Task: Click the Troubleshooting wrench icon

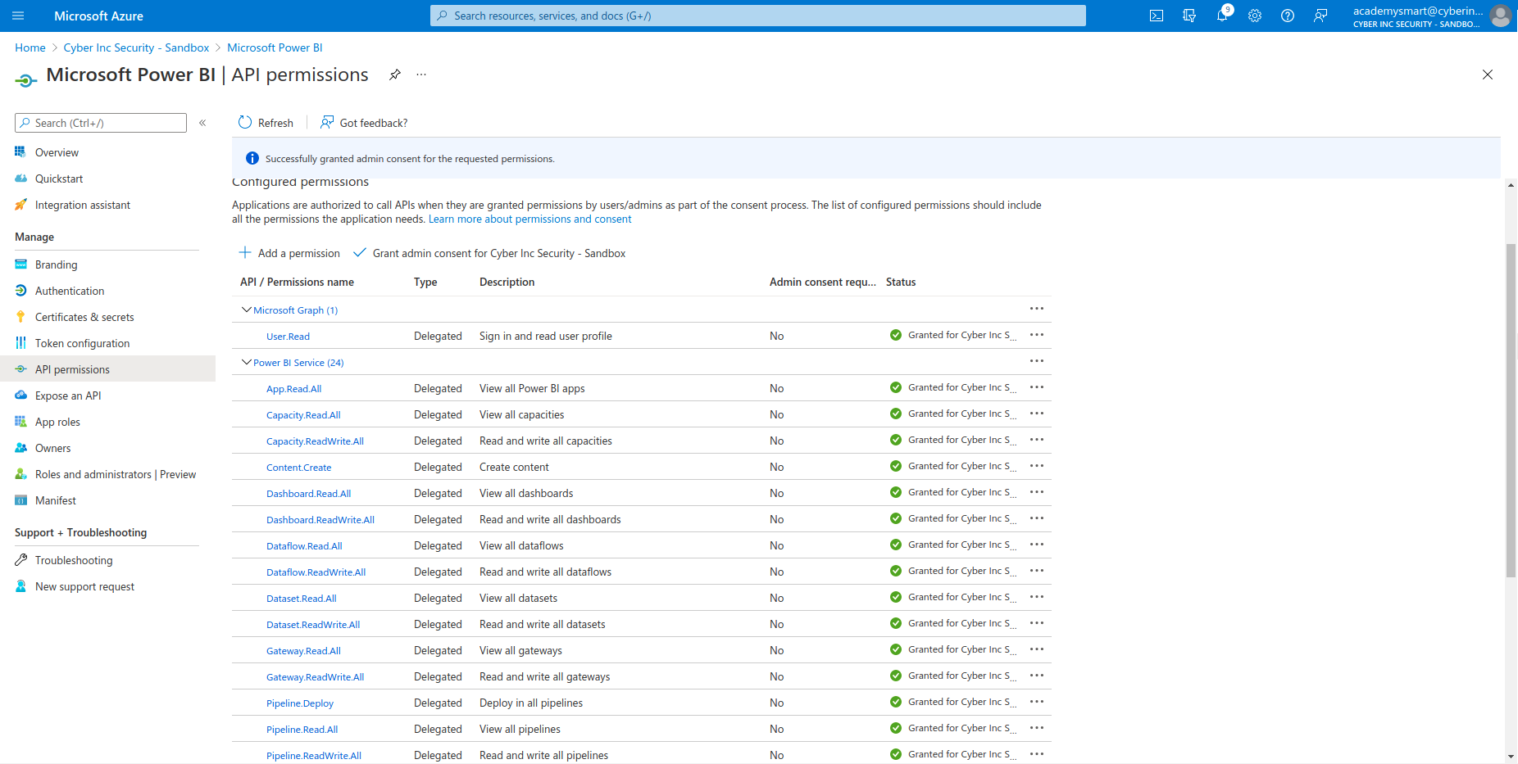Action: (20, 560)
